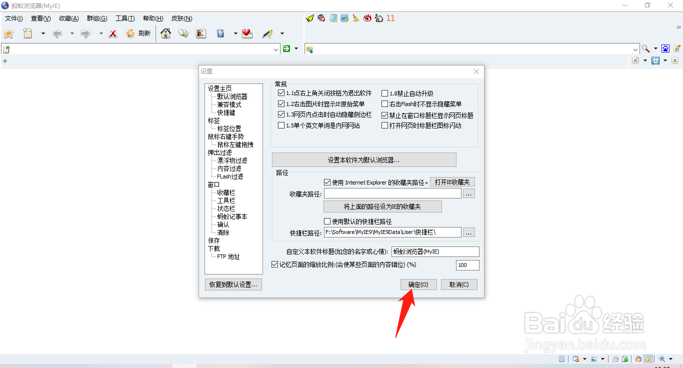Open dropdown arrow next to status bar zoom
The height and width of the screenshot is (368, 683).
pos(670,359)
